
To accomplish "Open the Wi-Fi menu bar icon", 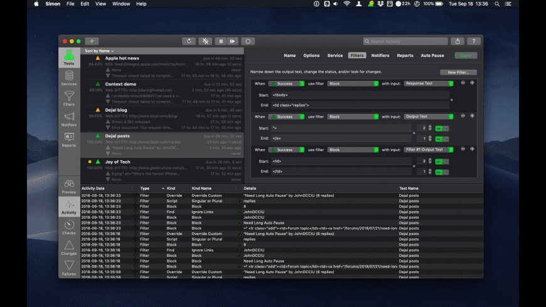I will (x=346, y=4).
